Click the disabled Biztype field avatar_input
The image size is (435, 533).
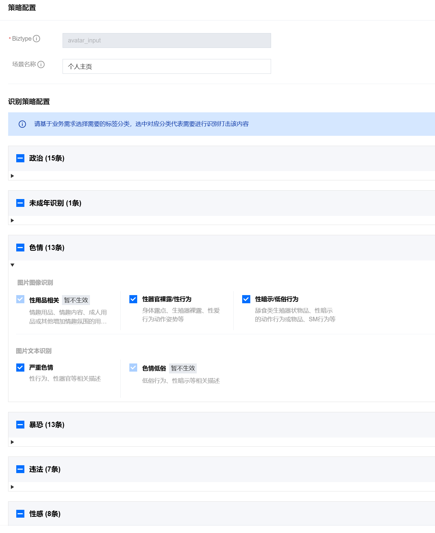pos(167,40)
